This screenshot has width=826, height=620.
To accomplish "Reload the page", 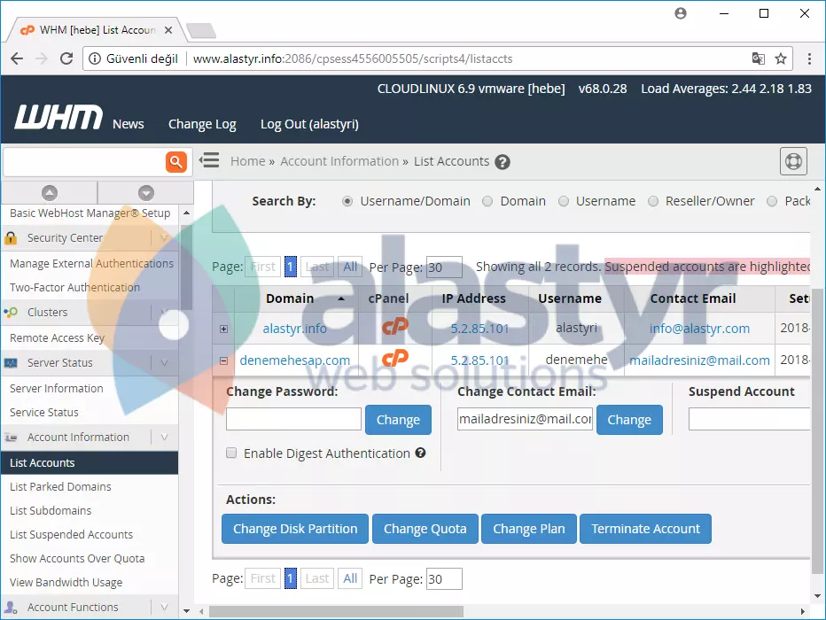I will (66, 58).
